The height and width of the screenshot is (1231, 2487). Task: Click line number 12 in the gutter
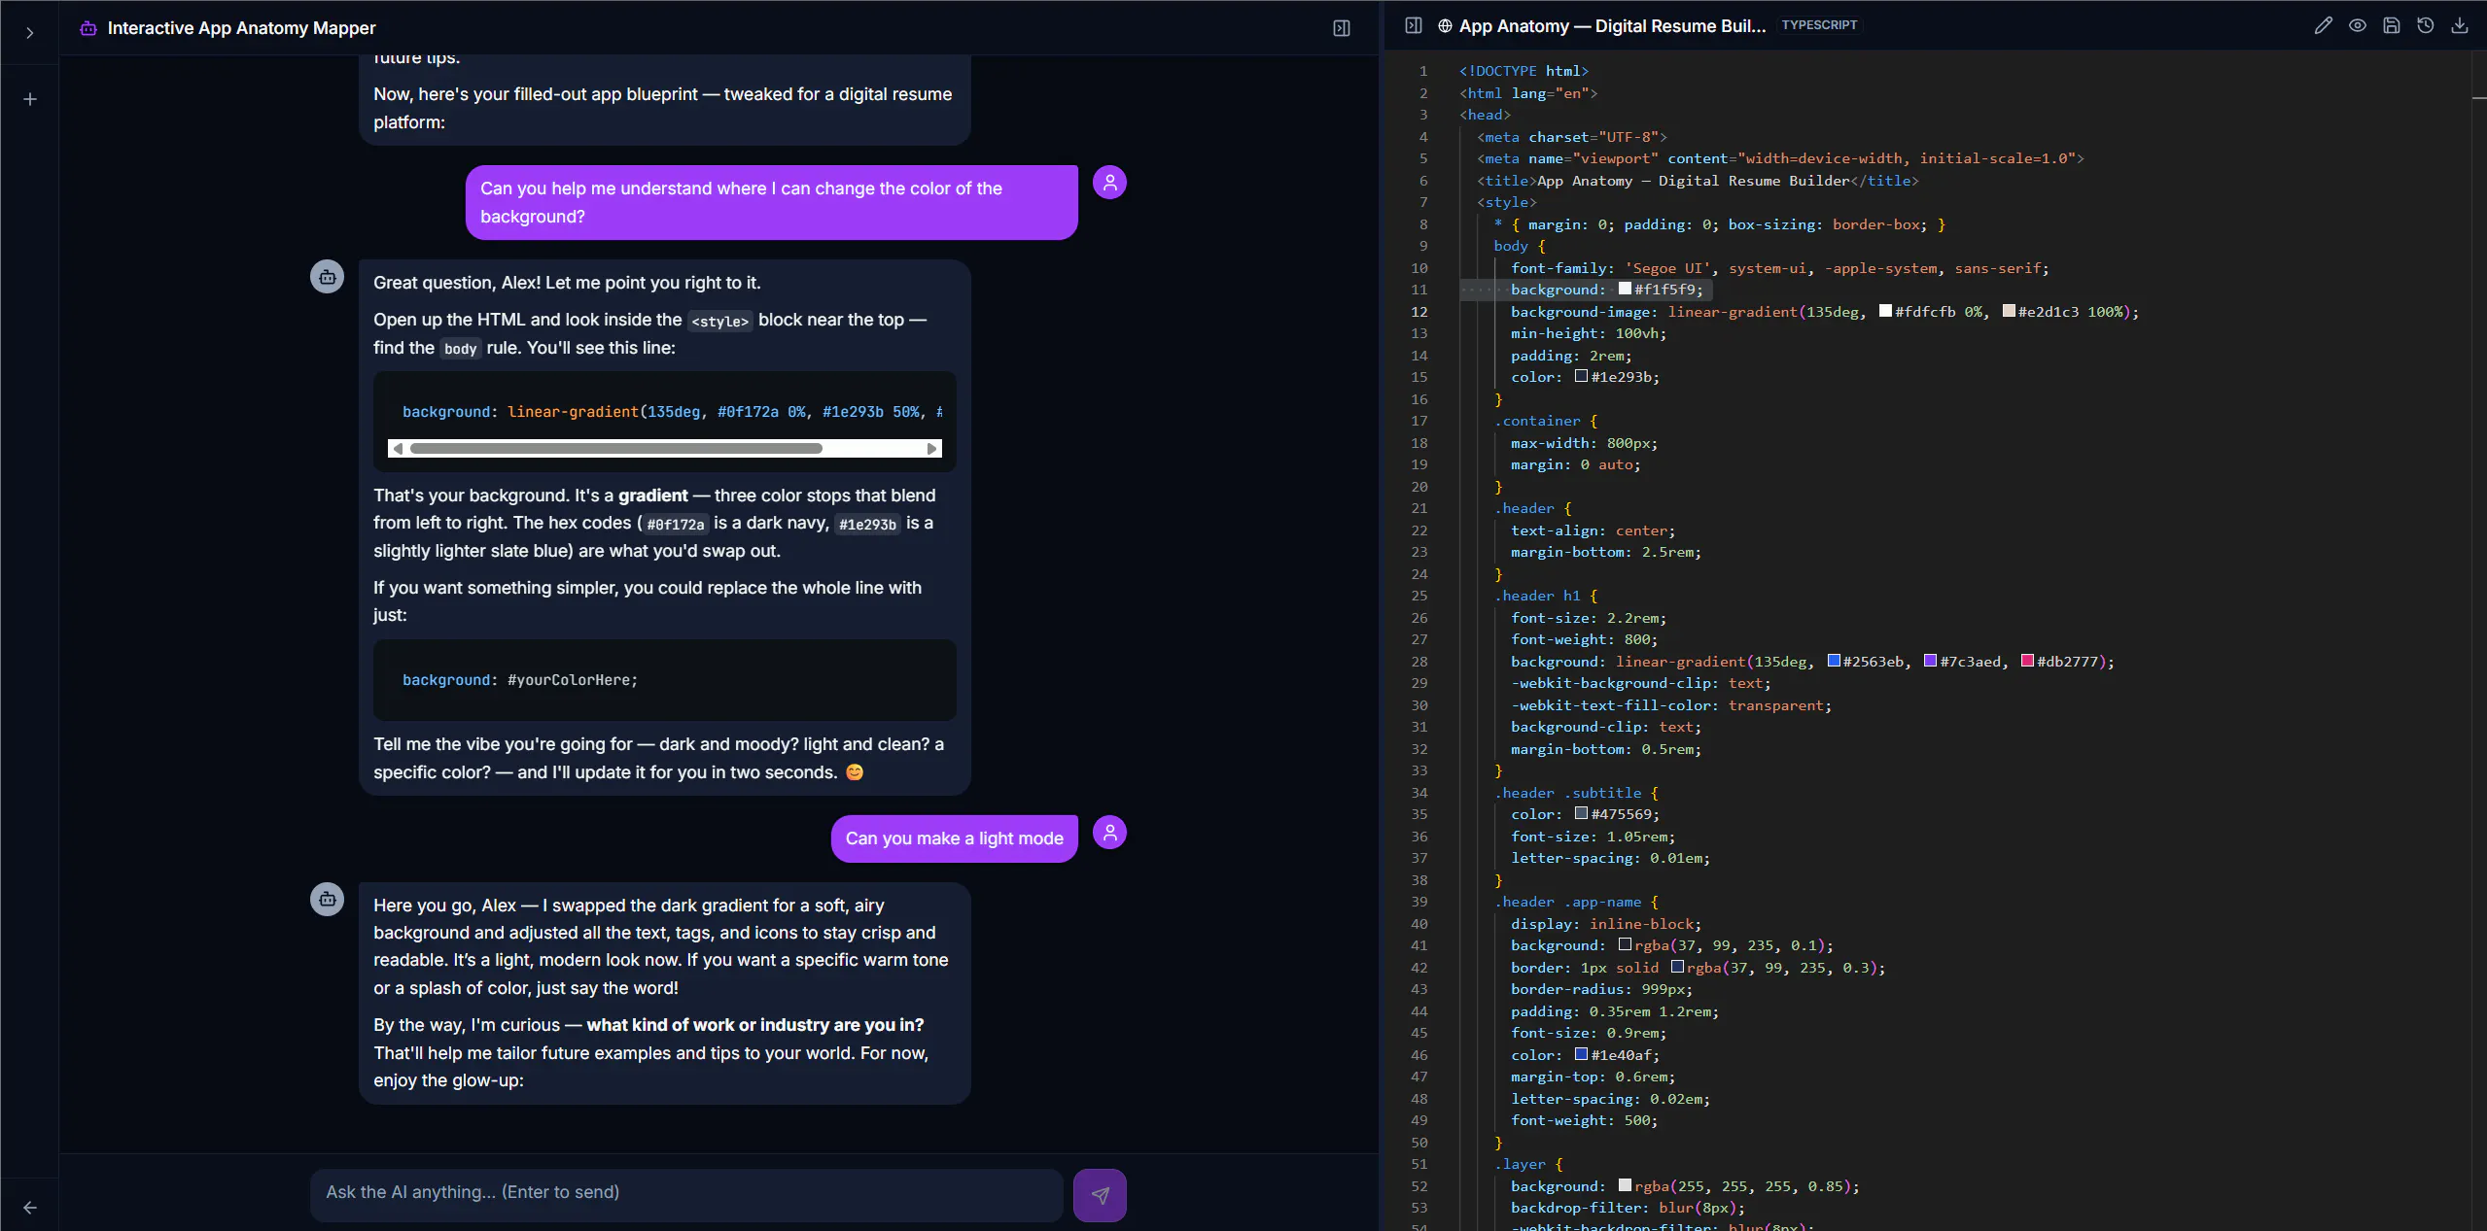pos(1419,312)
